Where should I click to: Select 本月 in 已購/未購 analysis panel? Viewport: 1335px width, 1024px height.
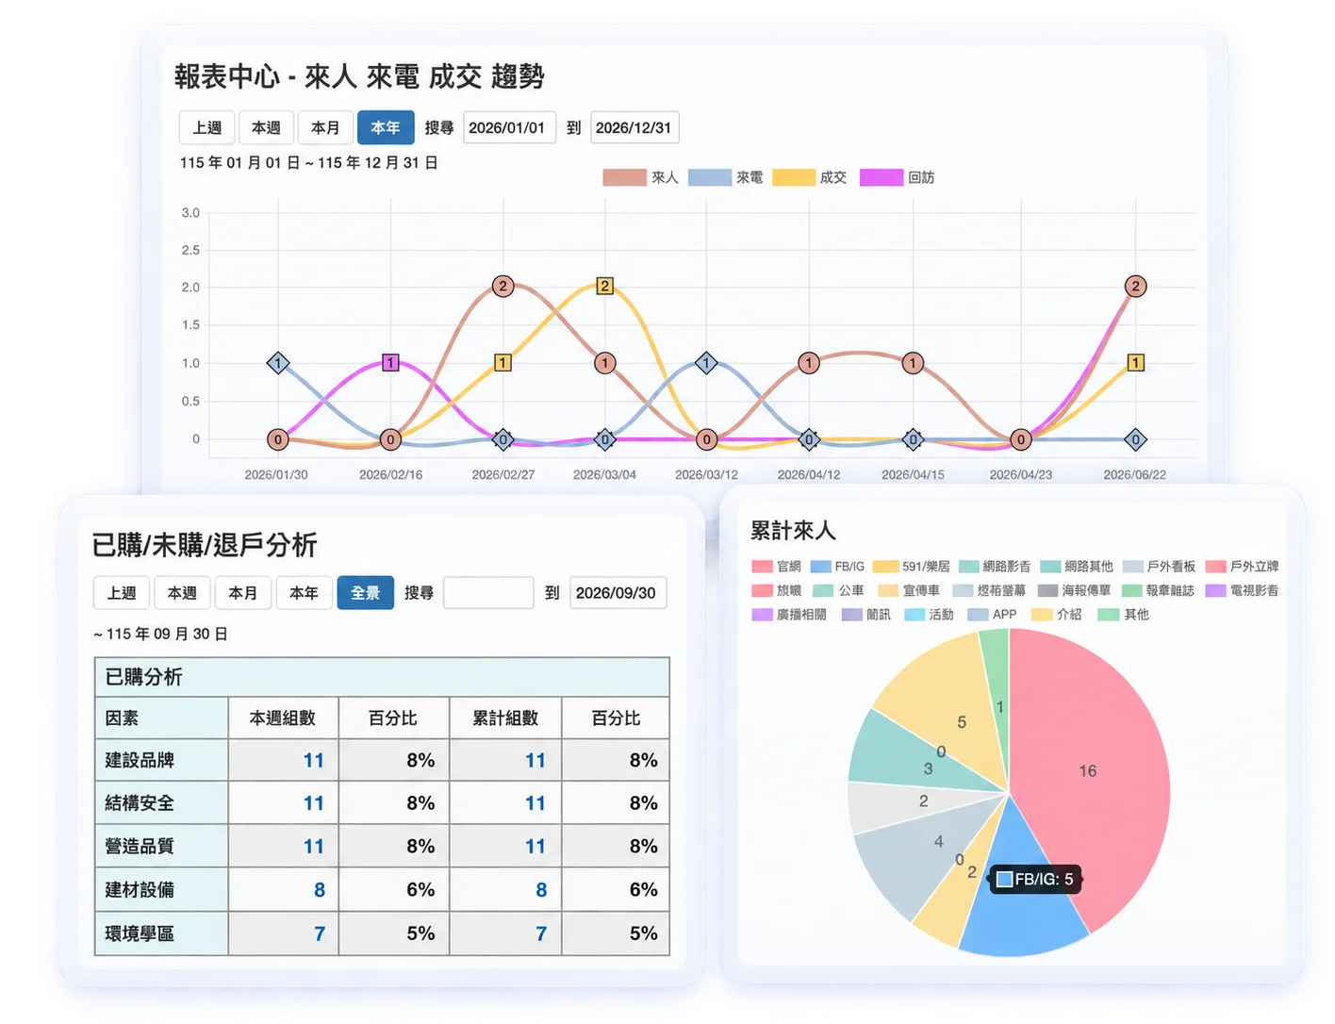(x=243, y=593)
